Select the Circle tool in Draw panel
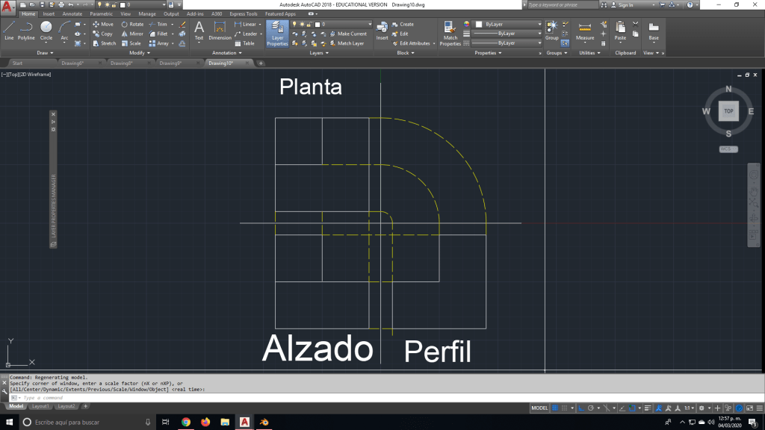This screenshot has height=430, width=765. (46, 30)
